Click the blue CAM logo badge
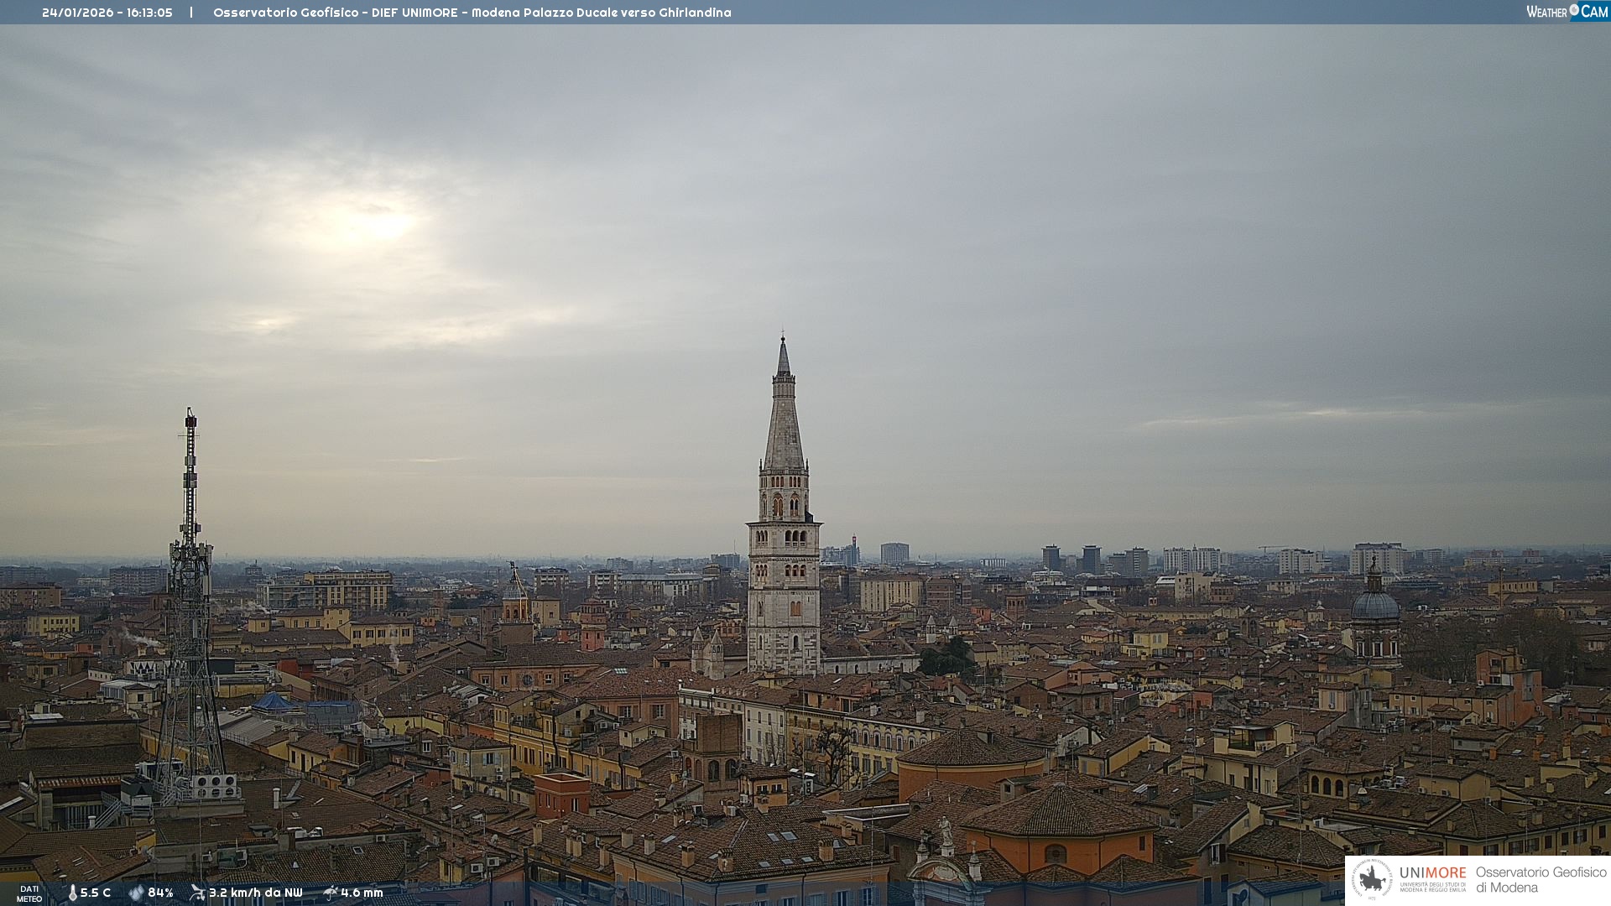 point(1593,12)
